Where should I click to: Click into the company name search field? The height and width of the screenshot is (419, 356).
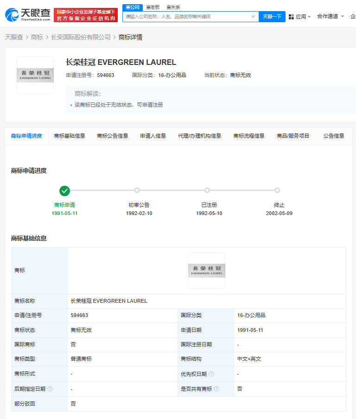coord(185,16)
